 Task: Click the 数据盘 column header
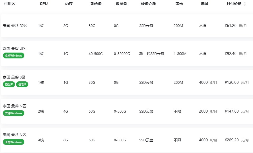click(121, 4)
